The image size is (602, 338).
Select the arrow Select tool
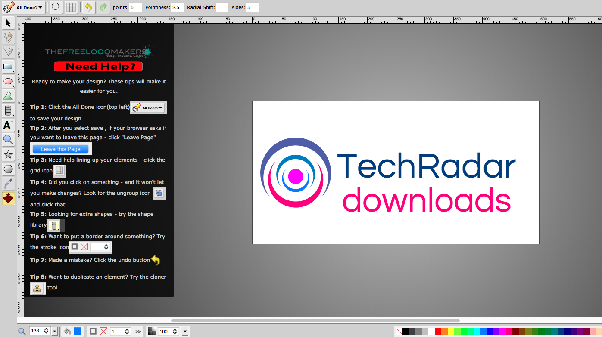coord(8,23)
